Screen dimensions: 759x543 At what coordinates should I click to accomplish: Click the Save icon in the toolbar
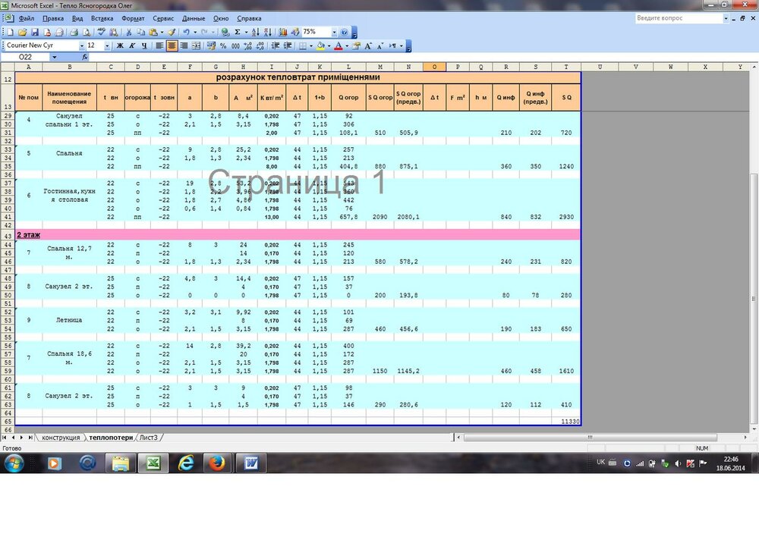[x=34, y=33]
